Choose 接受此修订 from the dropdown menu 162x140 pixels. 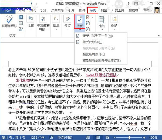tap(92, 42)
